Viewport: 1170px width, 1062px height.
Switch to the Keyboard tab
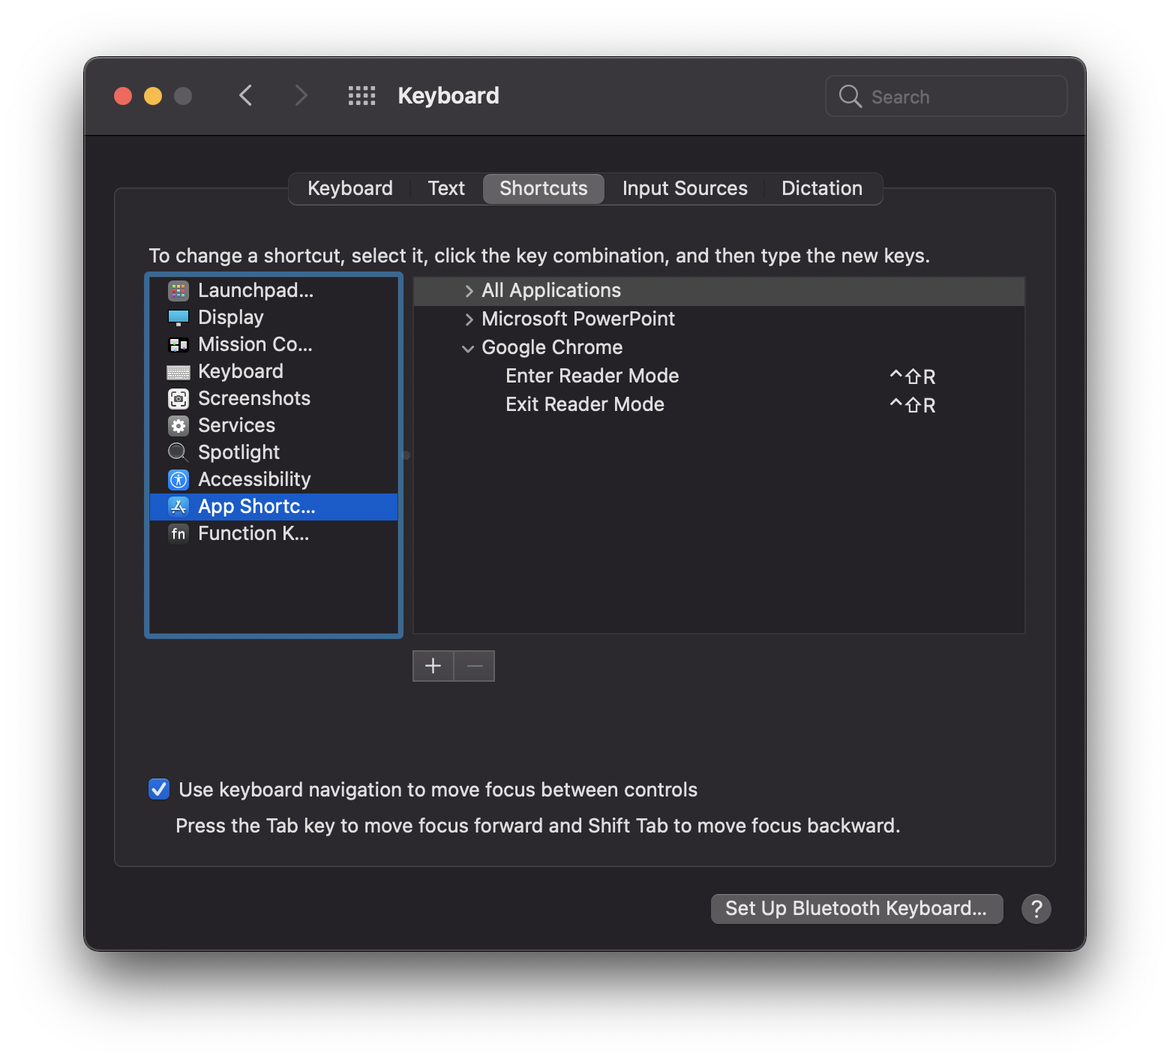click(x=350, y=188)
